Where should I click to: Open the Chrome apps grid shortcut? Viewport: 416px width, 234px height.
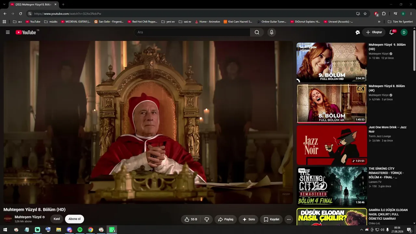pos(4,22)
